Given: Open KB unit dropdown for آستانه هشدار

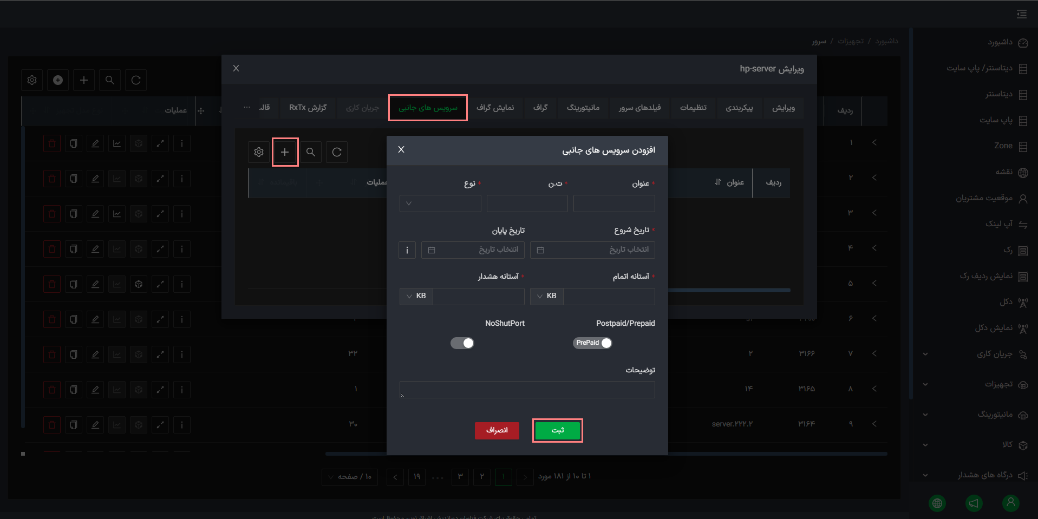Looking at the screenshot, I should coord(416,296).
